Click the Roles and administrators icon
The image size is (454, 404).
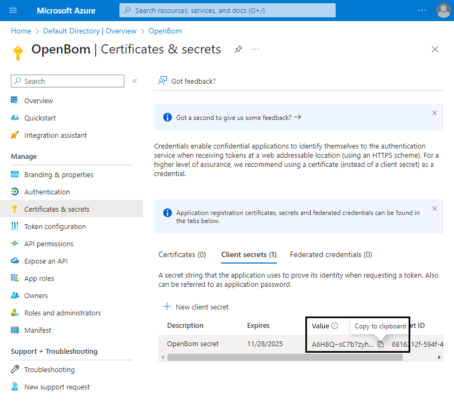(x=15, y=313)
